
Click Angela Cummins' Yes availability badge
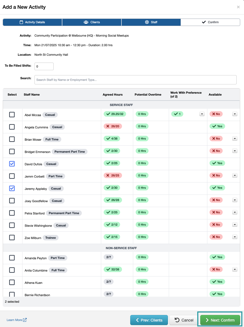(217, 126)
